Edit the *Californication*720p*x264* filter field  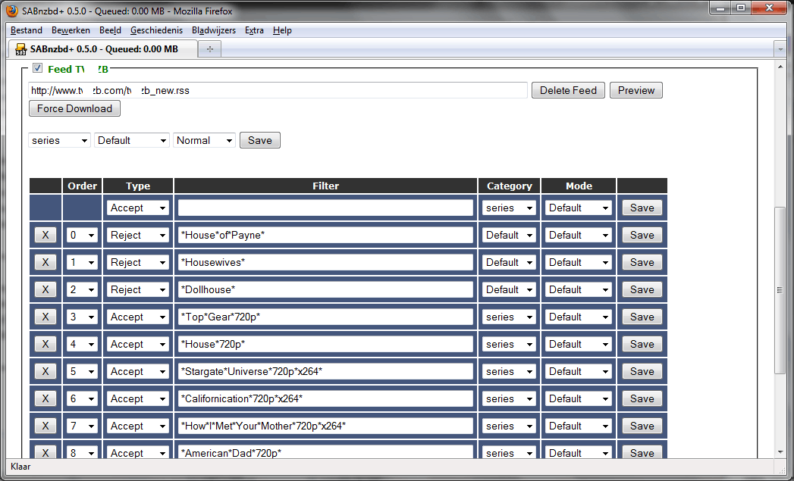click(x=325, y=399)
